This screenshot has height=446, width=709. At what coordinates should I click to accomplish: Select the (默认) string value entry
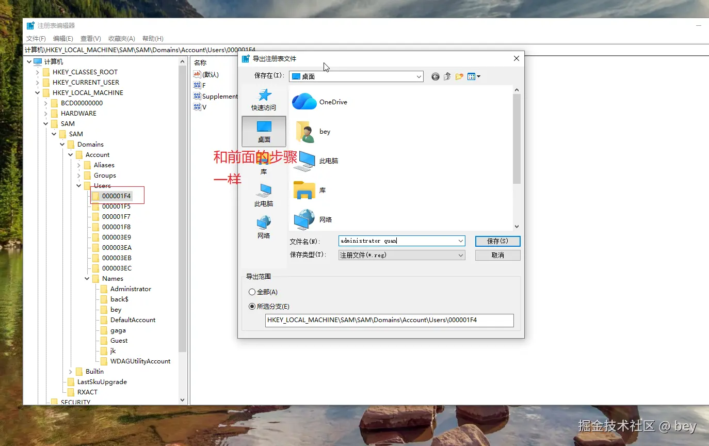click(206, 74)
